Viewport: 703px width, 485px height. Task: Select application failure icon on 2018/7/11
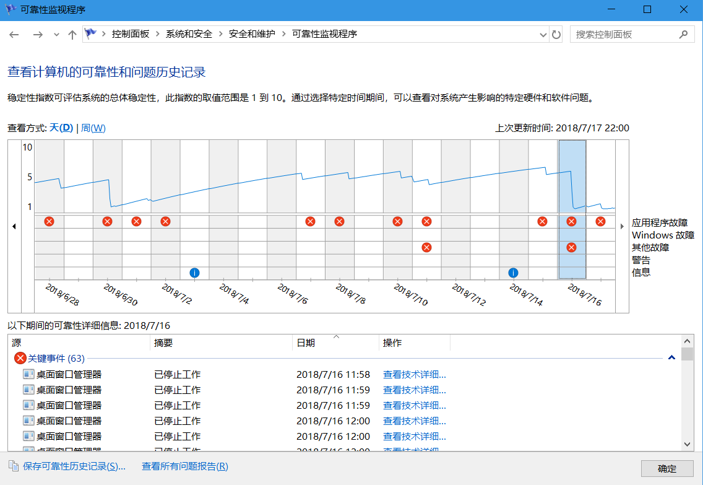[426, 221]
